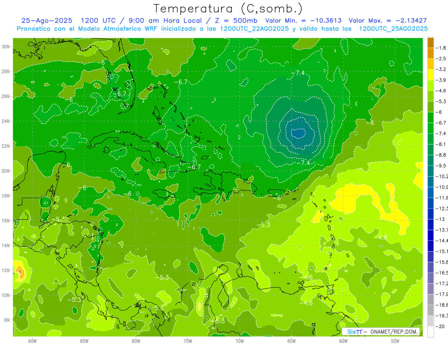Click the "28N" latitude label
This screenshot has width=448, height=346.
pyautogui.click(x=6, y=71)
